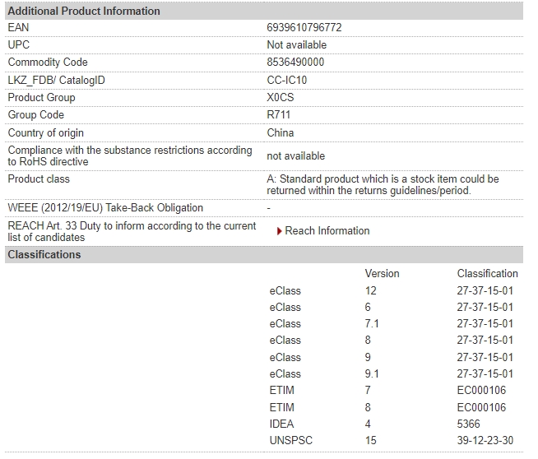Click the Country of origin label
The width and height of the screenshot is (538, 459).
click(45, 132)
